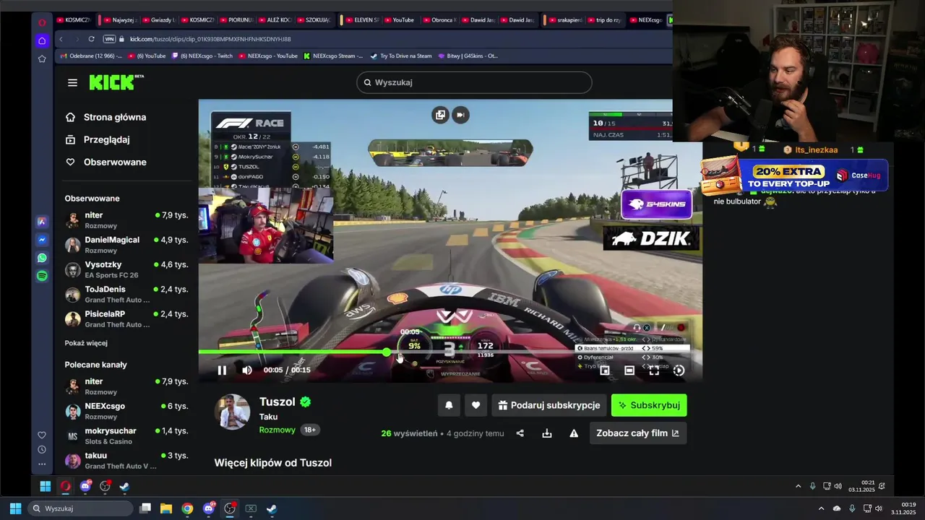
Task: Switch to Obrońca browser tab
Action: (x=439, y=20)
